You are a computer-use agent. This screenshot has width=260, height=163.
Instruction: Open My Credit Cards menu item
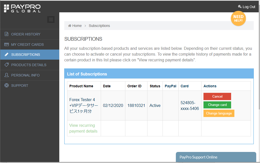30,45
